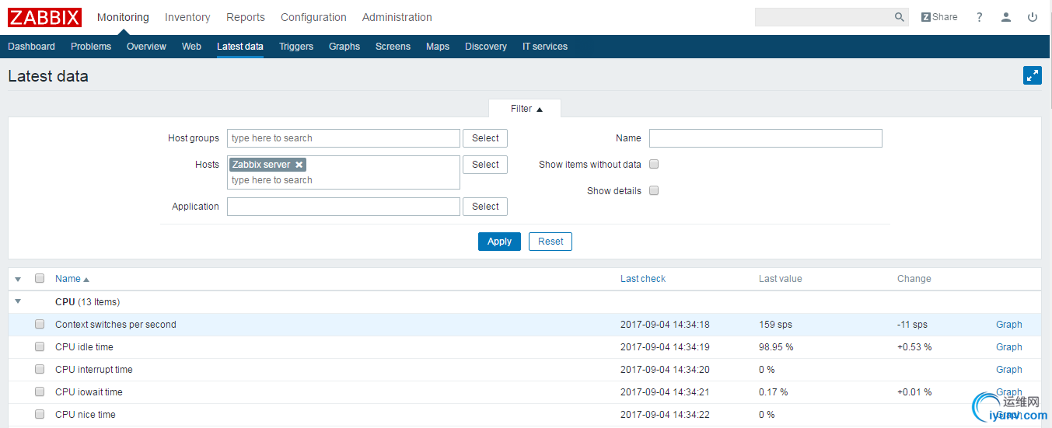Open Graph for Context switches per second
This screenshot has width=1052, height=428.
pyautogui.click(x=1009, y=325)
